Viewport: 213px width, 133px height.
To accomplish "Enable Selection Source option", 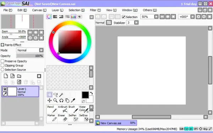I will (2, 70).
